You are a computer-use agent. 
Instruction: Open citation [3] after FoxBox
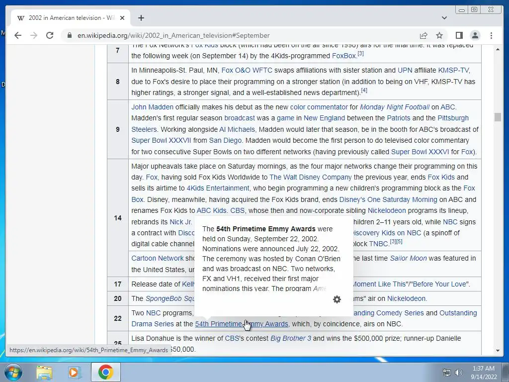coord(360,54)
